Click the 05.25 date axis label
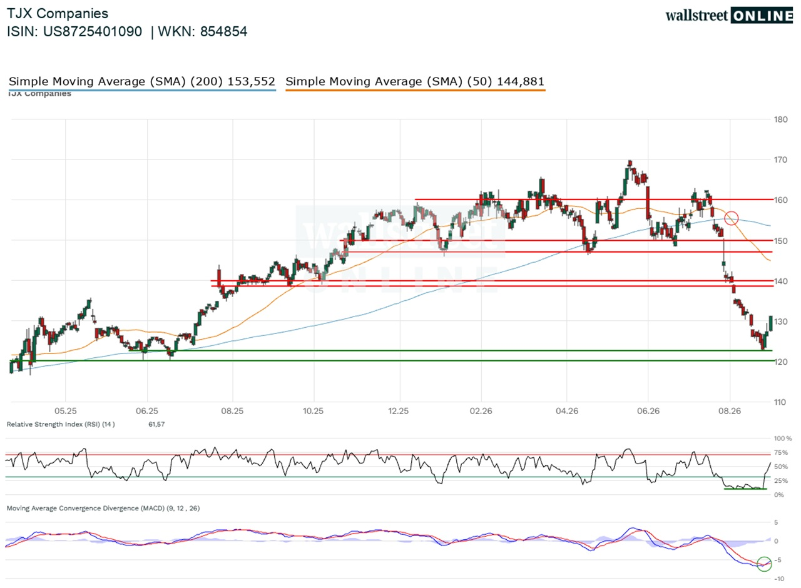Image resolution: width=801 pixels, height=588 pixels. click(65, 411)
